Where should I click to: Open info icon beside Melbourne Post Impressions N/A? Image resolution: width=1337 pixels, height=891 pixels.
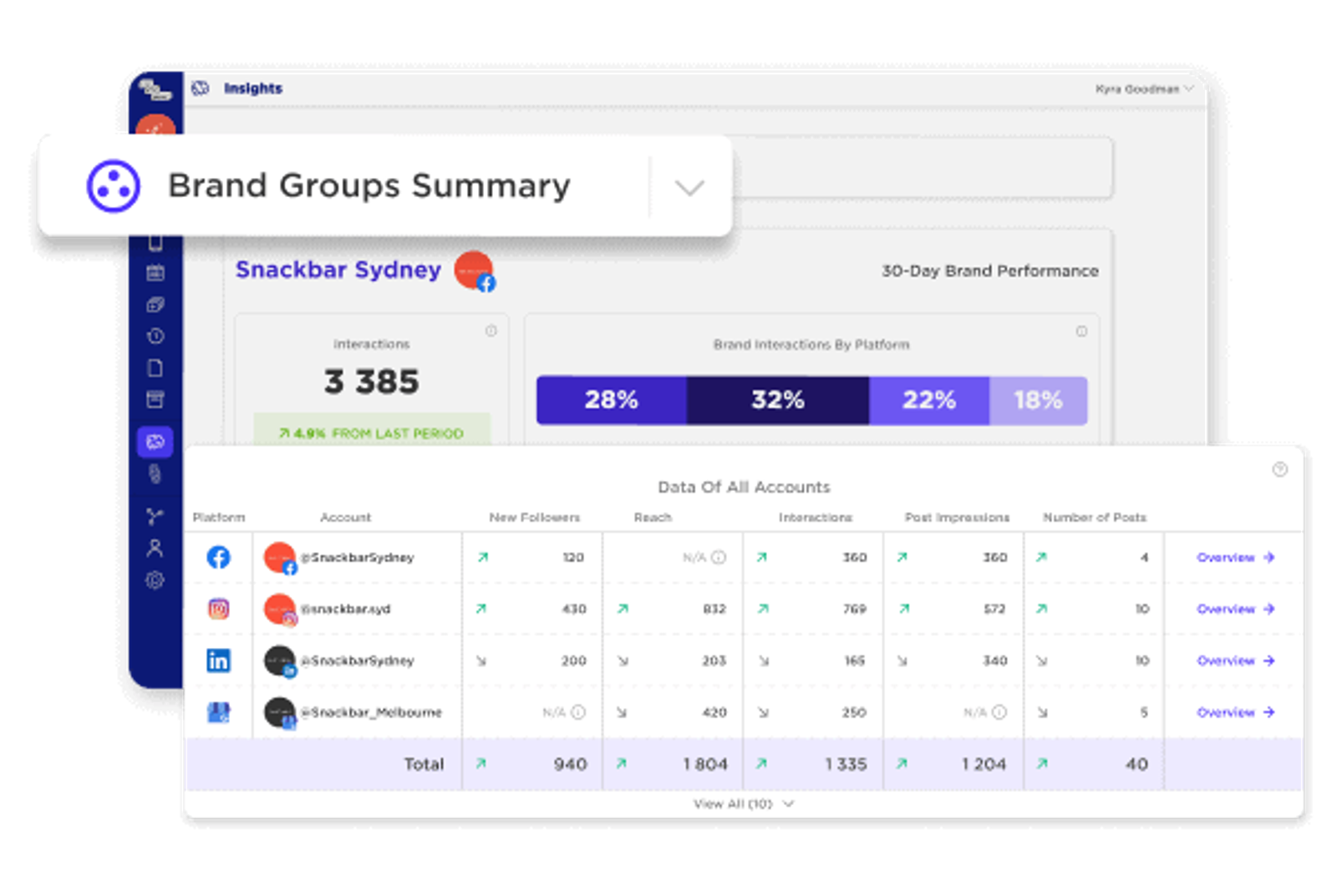(x=999, y=712)
